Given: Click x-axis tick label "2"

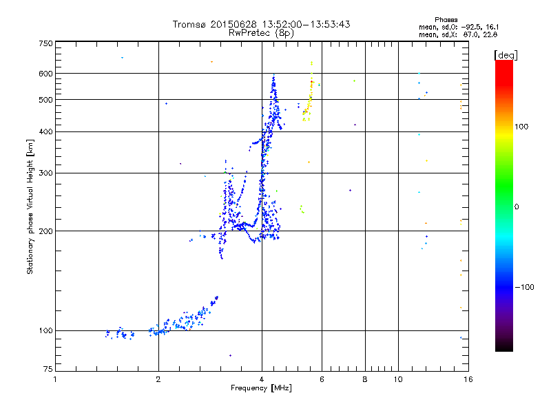Looking at the screenshot, I should pyautogui.click(x=158, y=379).
